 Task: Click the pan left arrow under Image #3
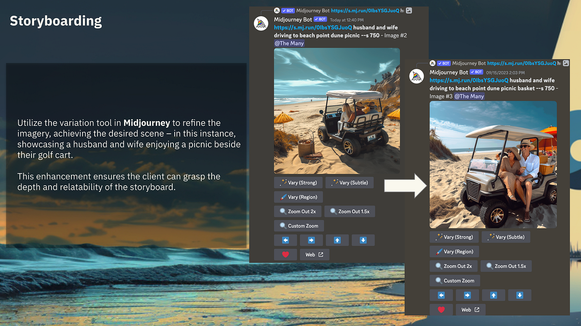(x=441, y=295)
